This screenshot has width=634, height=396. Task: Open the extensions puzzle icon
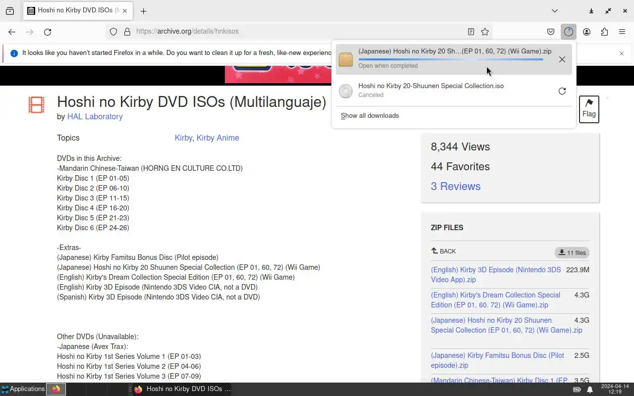coord(604,32)
